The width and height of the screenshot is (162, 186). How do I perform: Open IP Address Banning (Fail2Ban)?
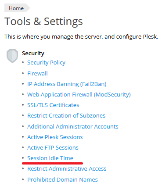pos(67,84)
